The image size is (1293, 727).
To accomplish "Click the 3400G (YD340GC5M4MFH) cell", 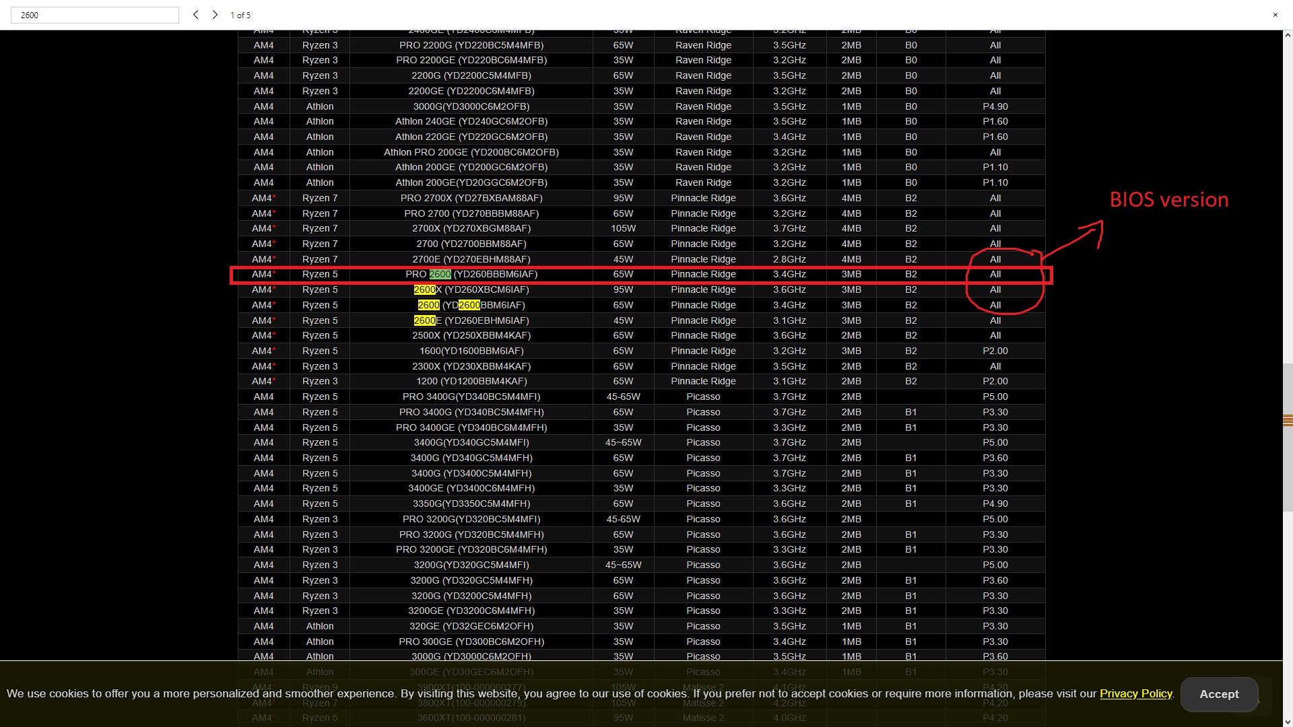I will [x=471, y=458].
